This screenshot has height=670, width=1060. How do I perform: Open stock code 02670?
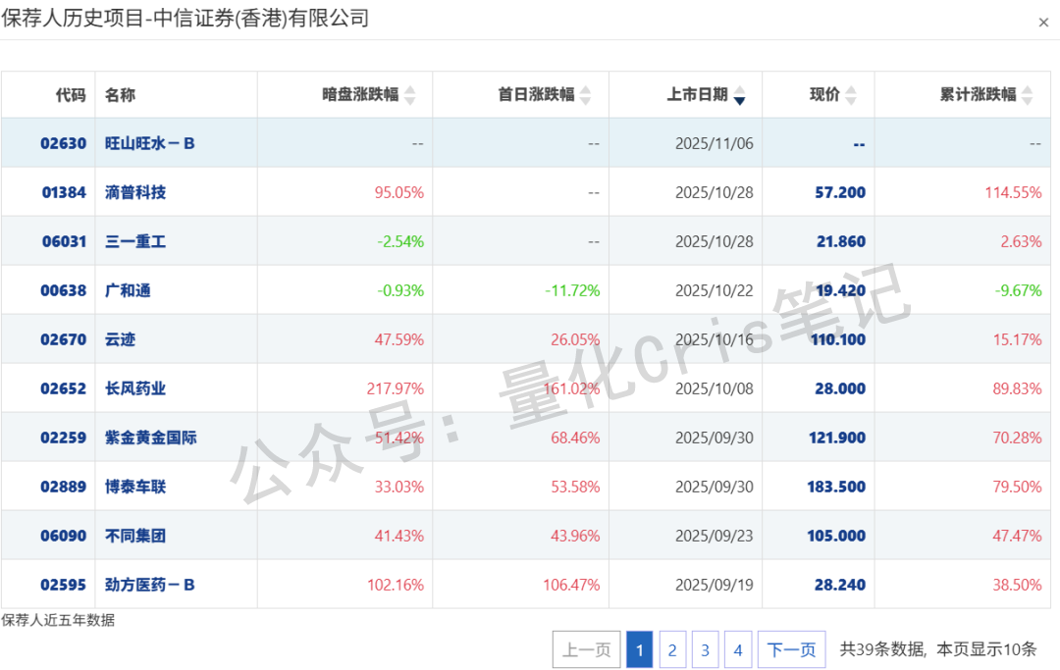pos(64,339)
